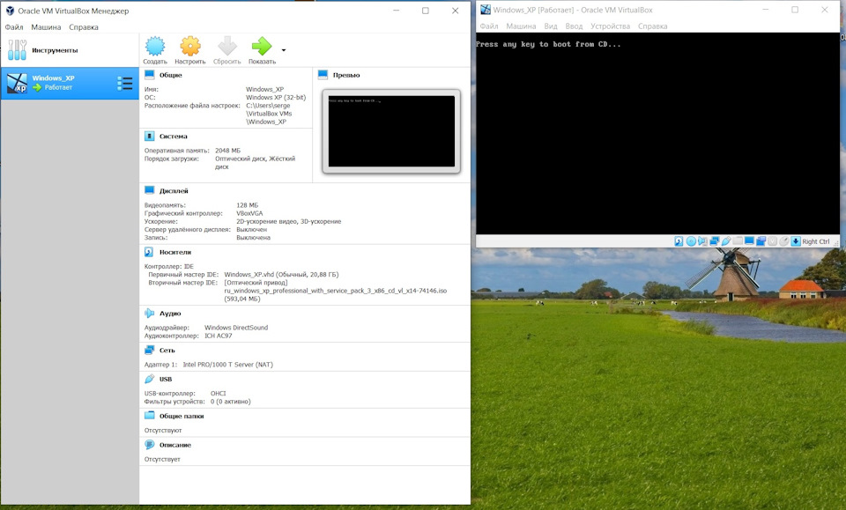Viewport: 846px width, 510px height.
Task: Click the Сеть section network icon
Action: (x=150, y=350)
